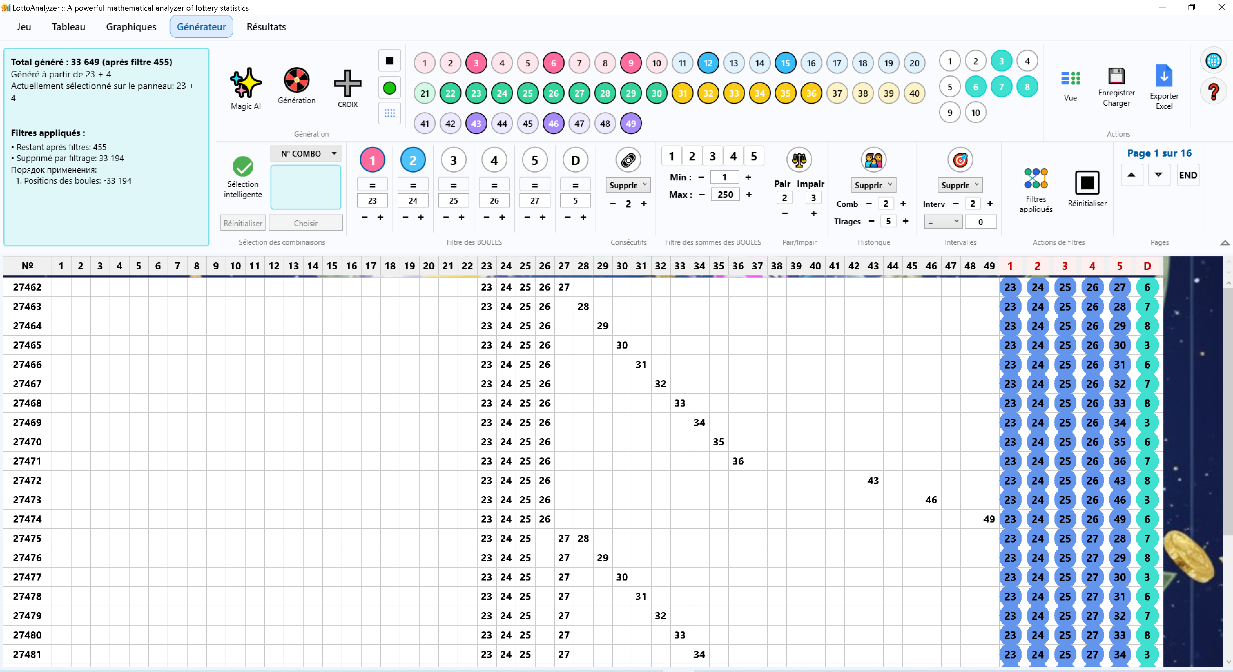1233x672 pixels.
Task: Switch to the Tableau tab
Action: [68, 27]
